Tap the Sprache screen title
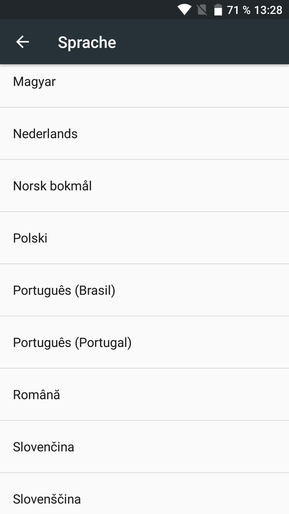Viewport: 289px width, 514px height. [x=87, y=42]
